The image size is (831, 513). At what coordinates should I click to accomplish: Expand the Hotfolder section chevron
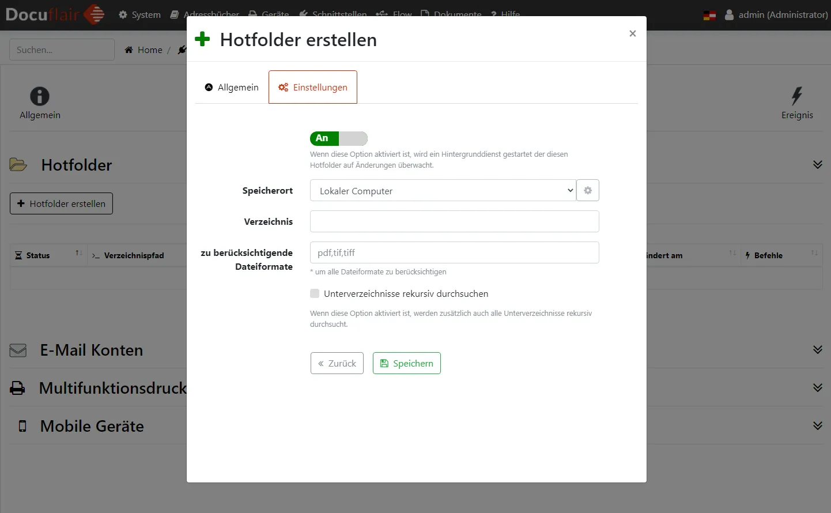tap(817, 165)
